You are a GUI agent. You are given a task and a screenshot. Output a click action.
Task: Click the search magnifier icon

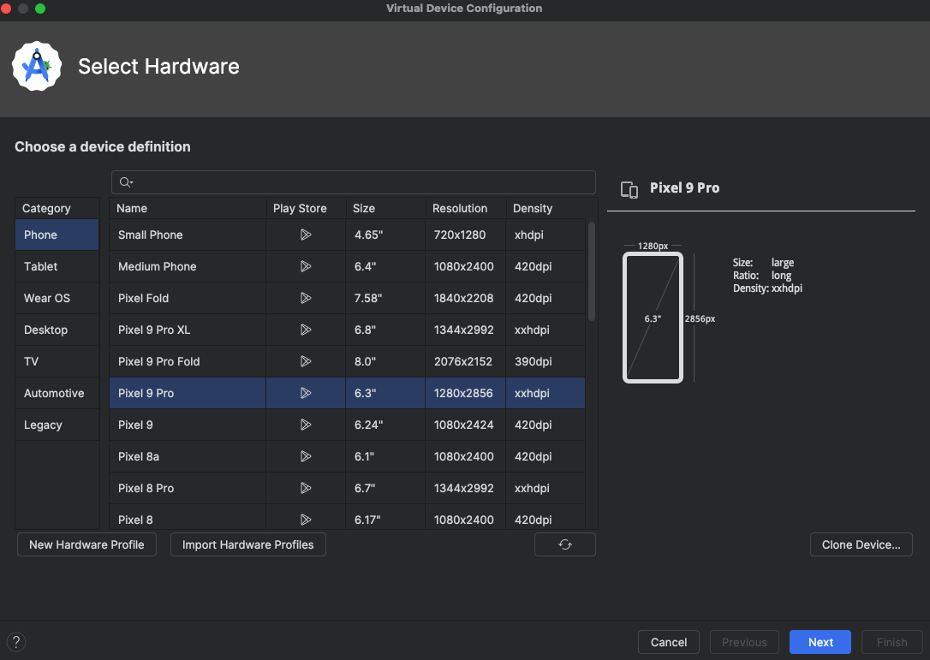[x=126, y=182]
